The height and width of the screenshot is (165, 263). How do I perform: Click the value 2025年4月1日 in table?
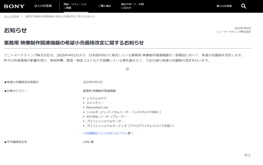click(92, 82)
